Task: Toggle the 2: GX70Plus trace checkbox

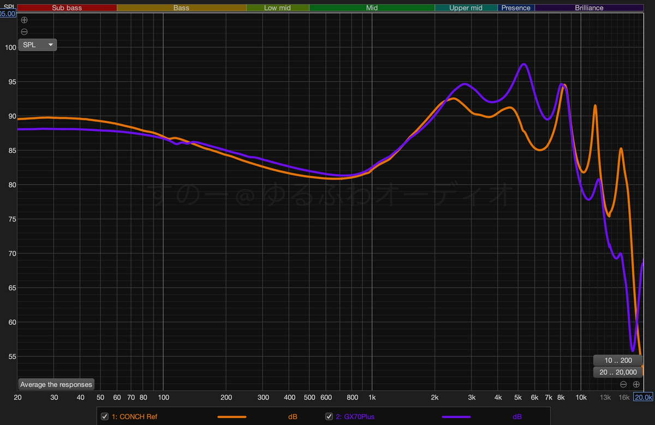Action: [x=329, y=417]
